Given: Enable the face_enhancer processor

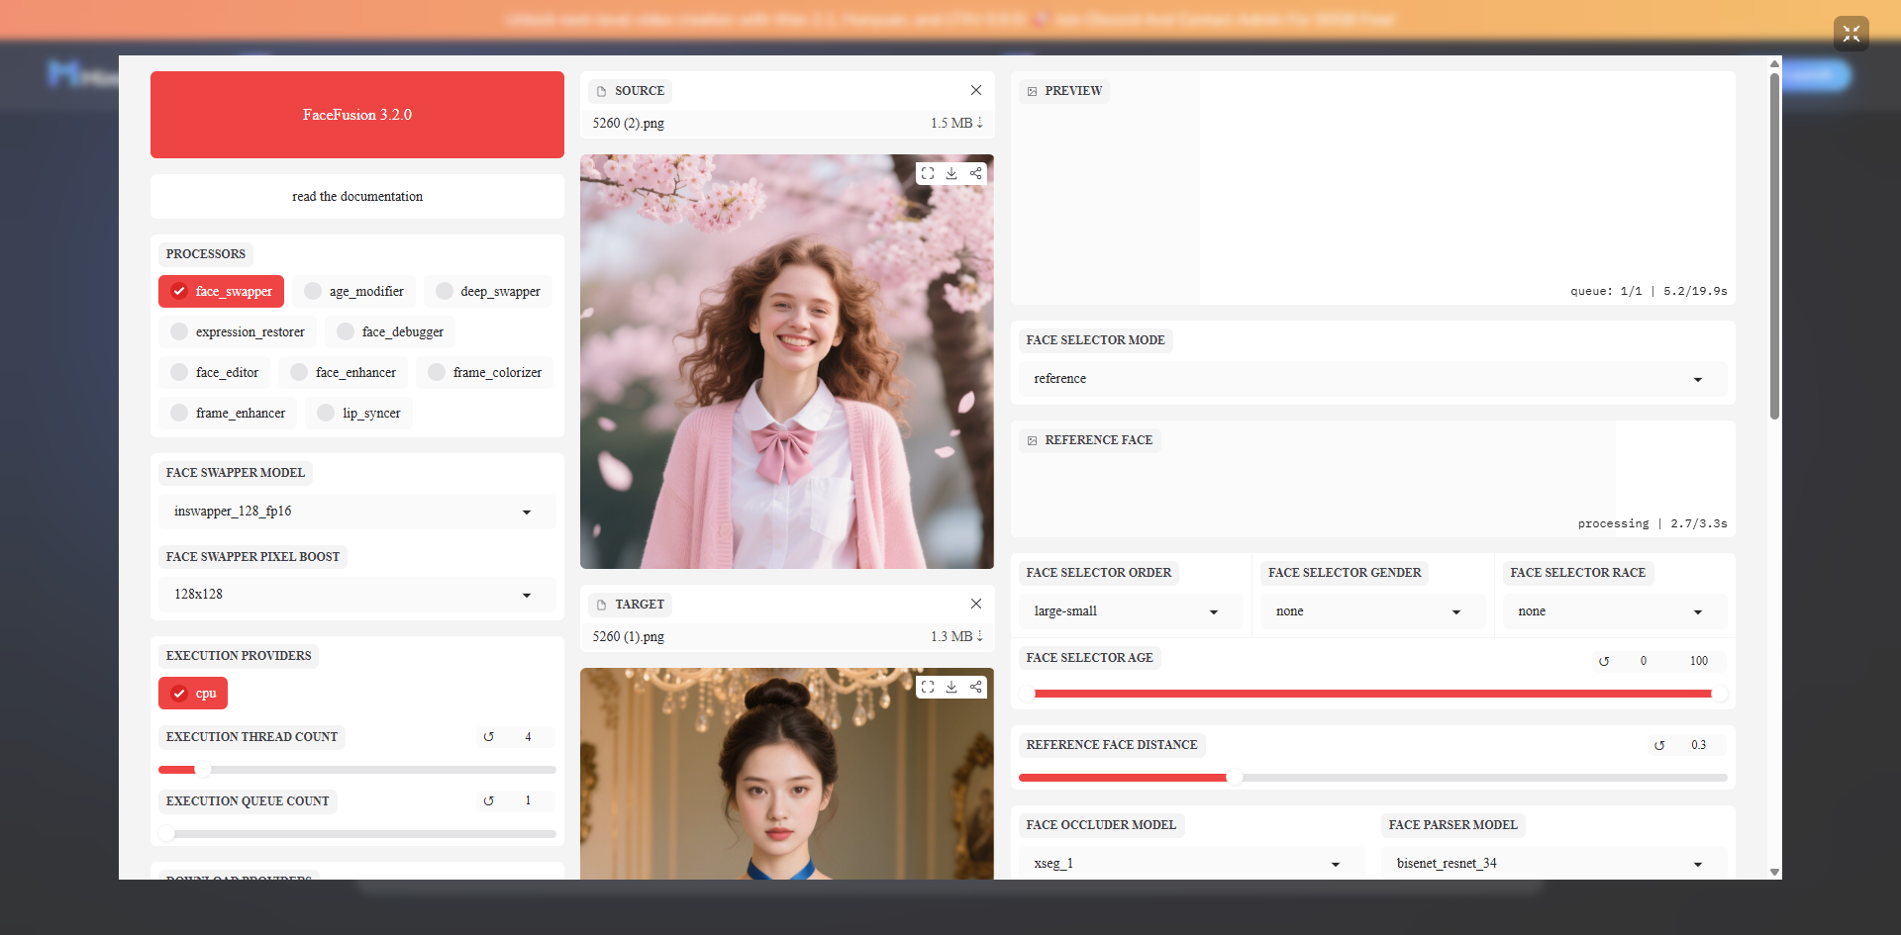Looking at the screenshot, I should tap(343, 373).
